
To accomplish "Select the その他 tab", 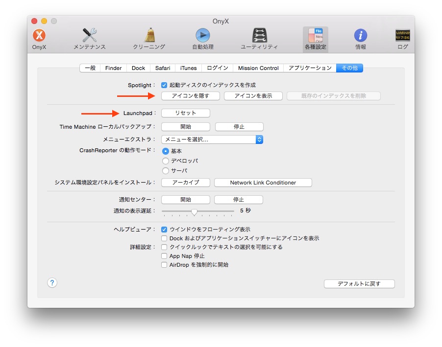I will [349, 68].
